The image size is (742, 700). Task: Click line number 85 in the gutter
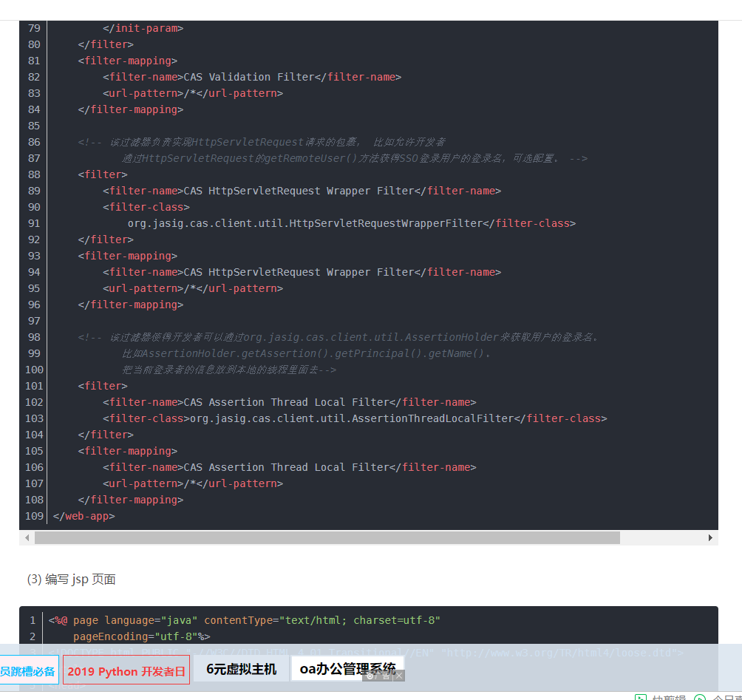[34, 126]
